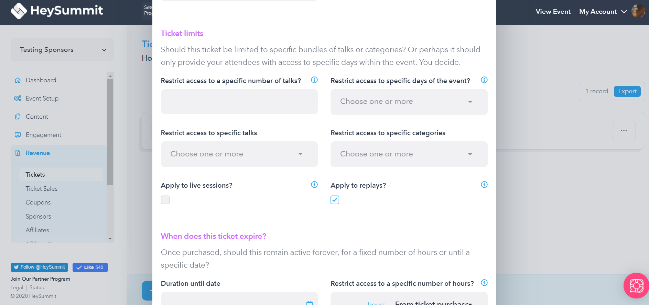This screenshot has width=649, height=305.
Task: Click the HeySummit logo
Action: coord(57,11)
